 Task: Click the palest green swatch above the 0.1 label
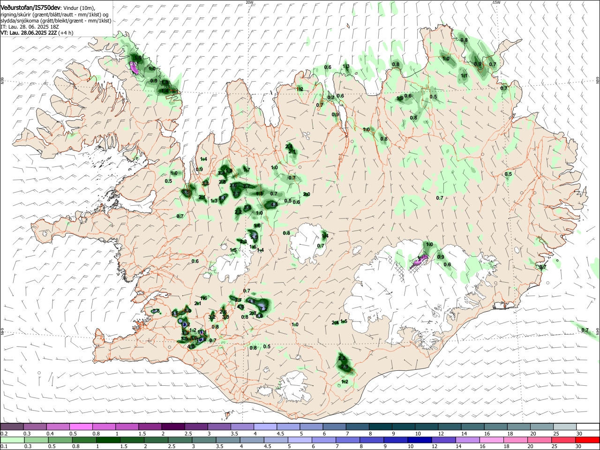click(x=12, y=440)
